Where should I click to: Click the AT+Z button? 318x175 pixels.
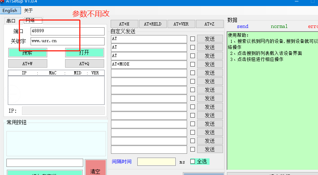tap(210, 24)
